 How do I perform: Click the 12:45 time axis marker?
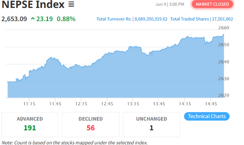[x=107, y=104]
